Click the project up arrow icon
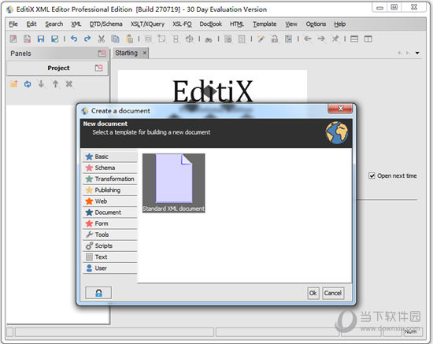The image size is (433, 344). (x=55, y=83)
